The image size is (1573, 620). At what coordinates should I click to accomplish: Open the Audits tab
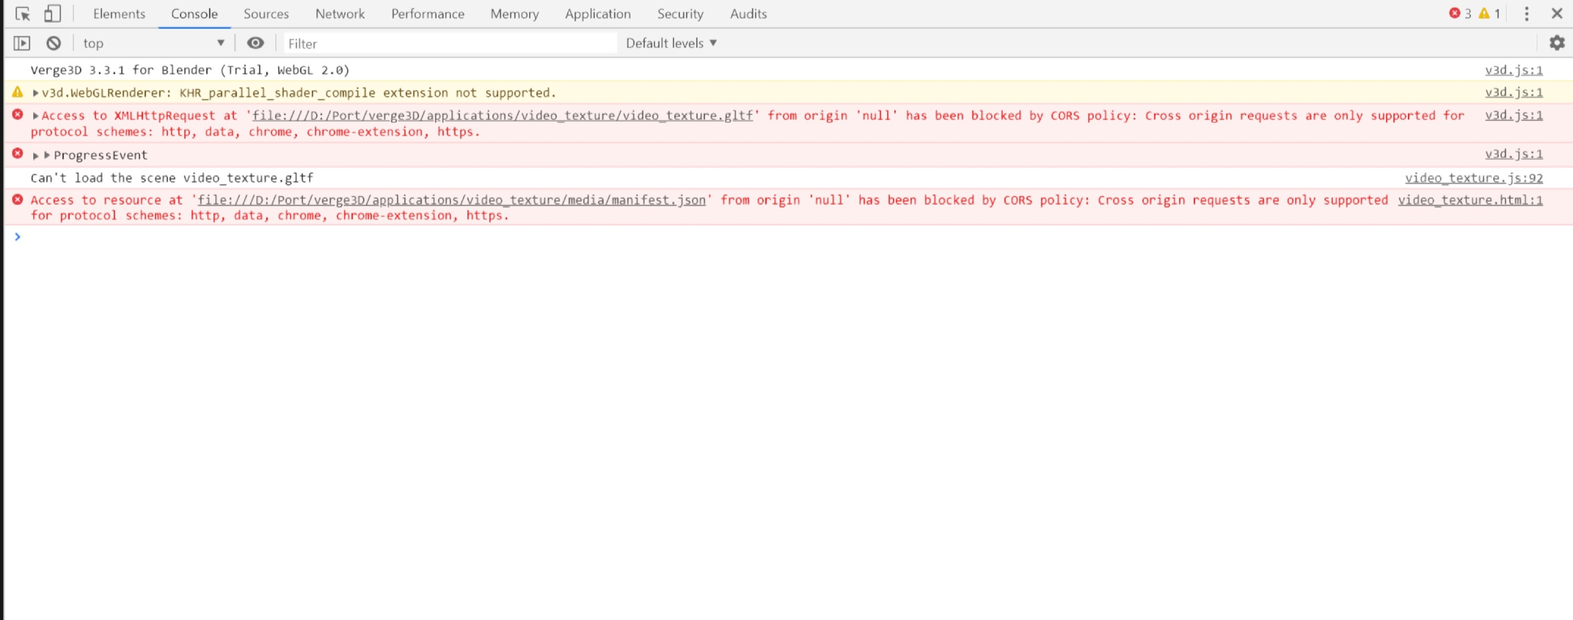click(x=748, y=14)
